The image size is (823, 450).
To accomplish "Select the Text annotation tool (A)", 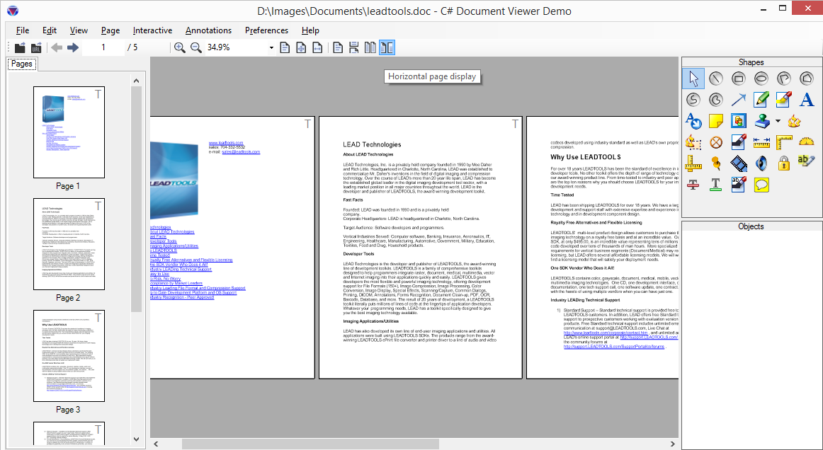I will click(806, 99).
